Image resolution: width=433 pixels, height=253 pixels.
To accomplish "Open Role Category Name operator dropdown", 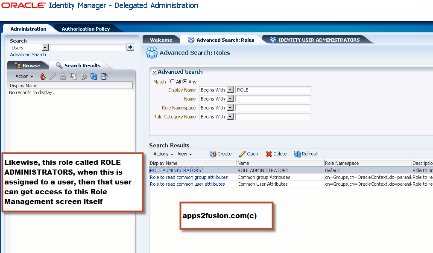I will (230, 117).
